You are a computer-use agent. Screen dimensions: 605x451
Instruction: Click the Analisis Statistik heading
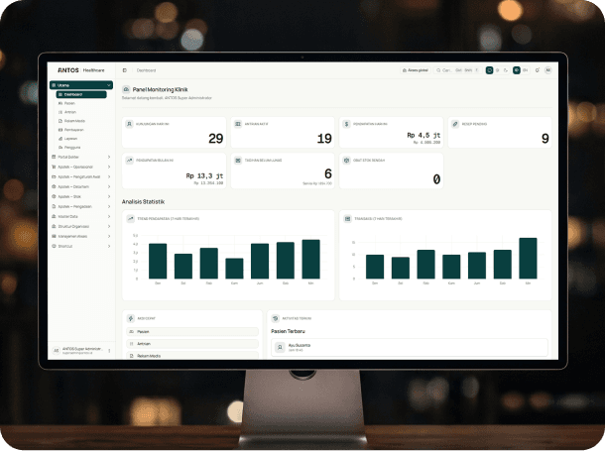143,201
